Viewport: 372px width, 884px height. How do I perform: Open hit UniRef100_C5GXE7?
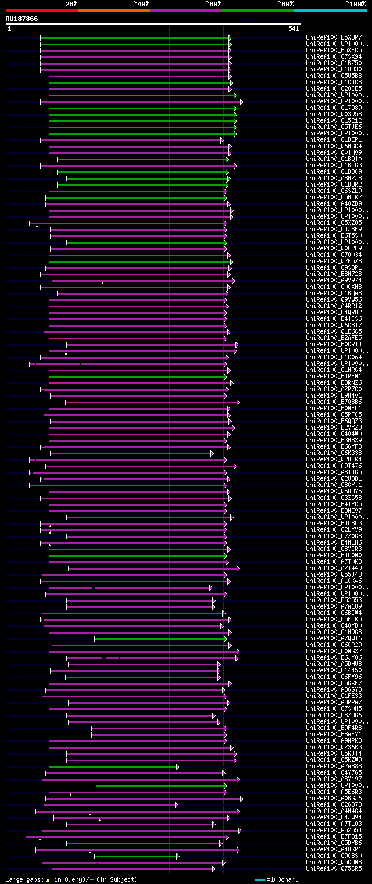click(x=334, y=683)
